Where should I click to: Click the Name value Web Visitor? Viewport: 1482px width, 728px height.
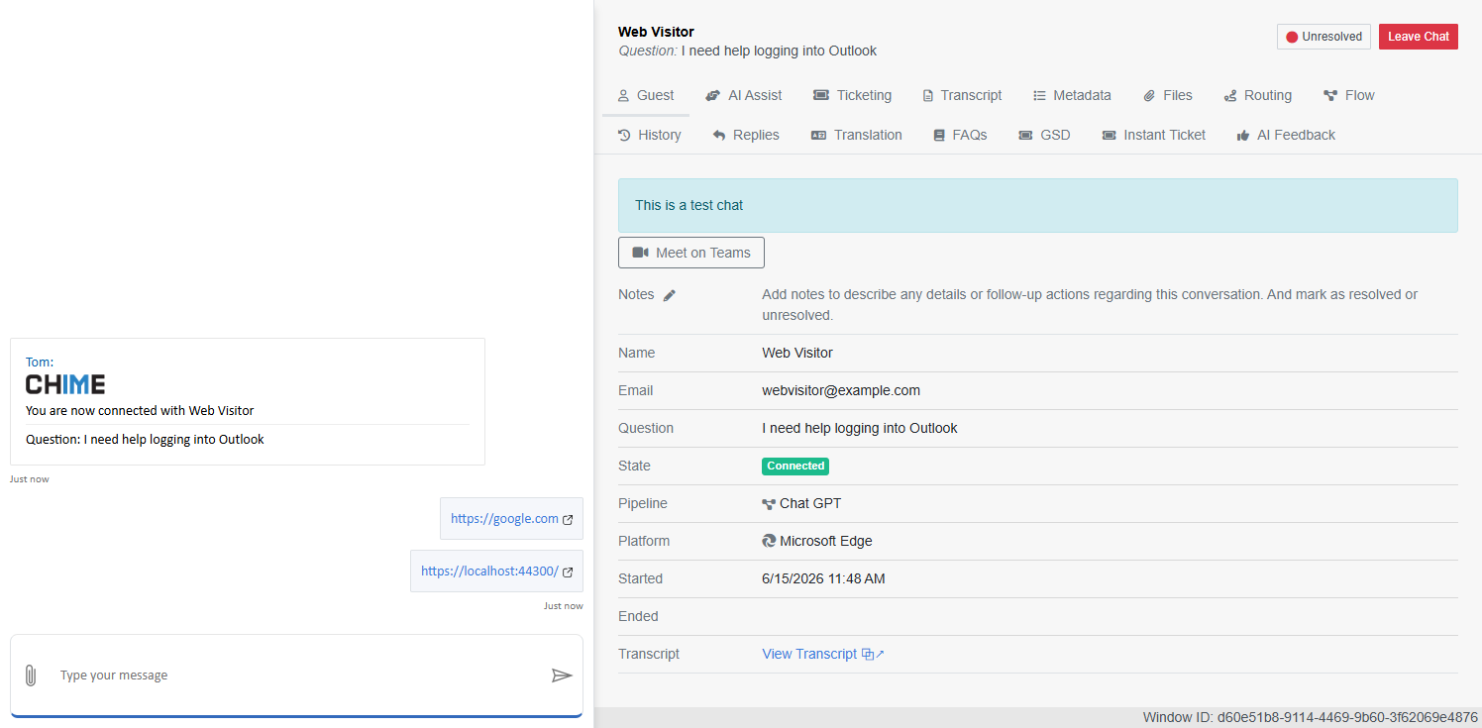pos(797,353)
